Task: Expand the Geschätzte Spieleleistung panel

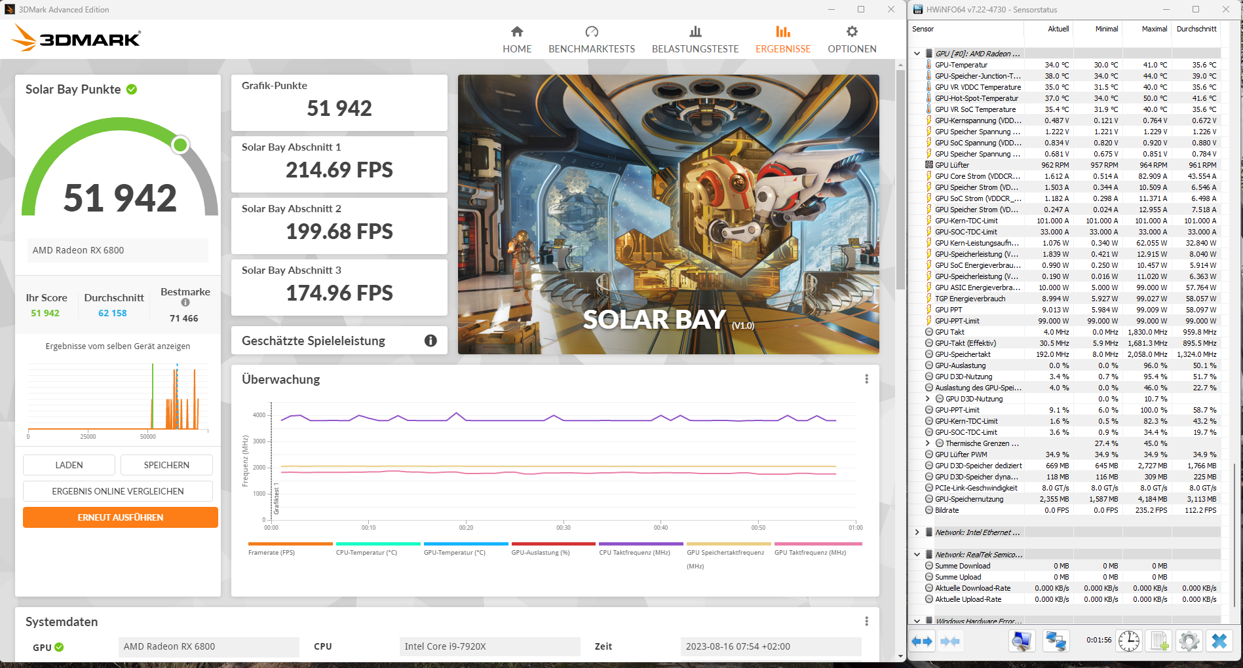Action: (339, 341)
